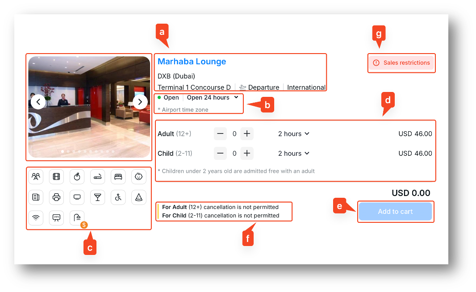Show next lounge photo with right arrow
476x292 pixels.
pos(140,102)
